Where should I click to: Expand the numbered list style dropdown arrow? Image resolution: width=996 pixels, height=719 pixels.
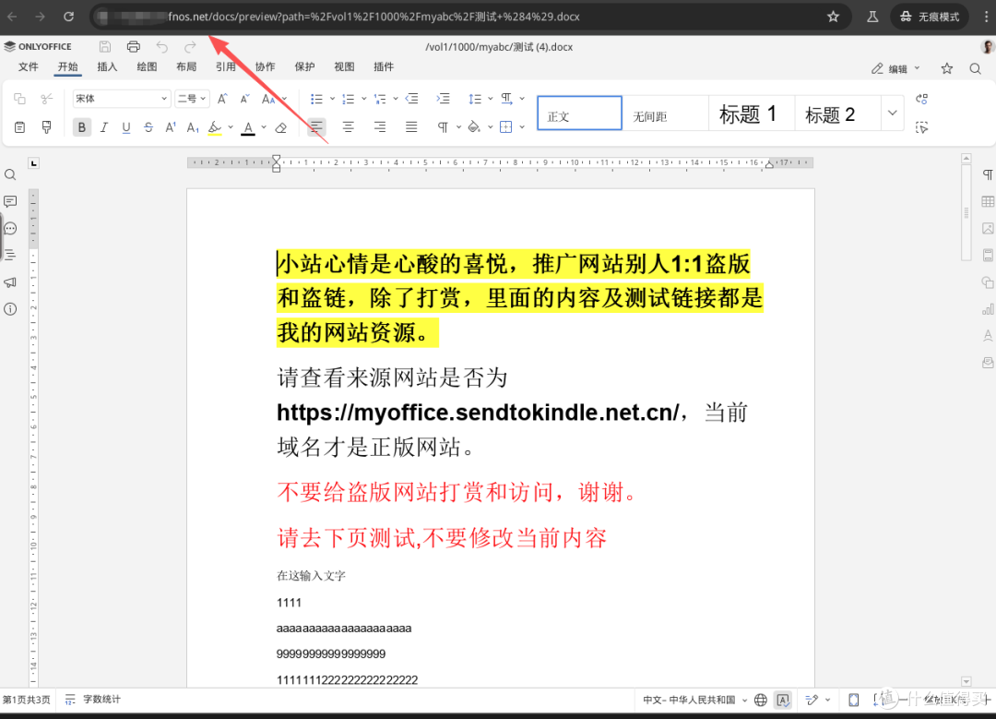[364, 99]
